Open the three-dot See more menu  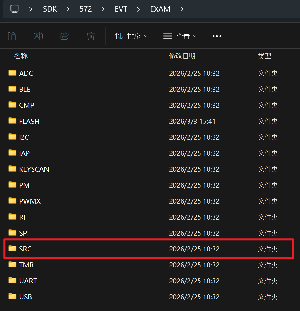tap(217, 36)
